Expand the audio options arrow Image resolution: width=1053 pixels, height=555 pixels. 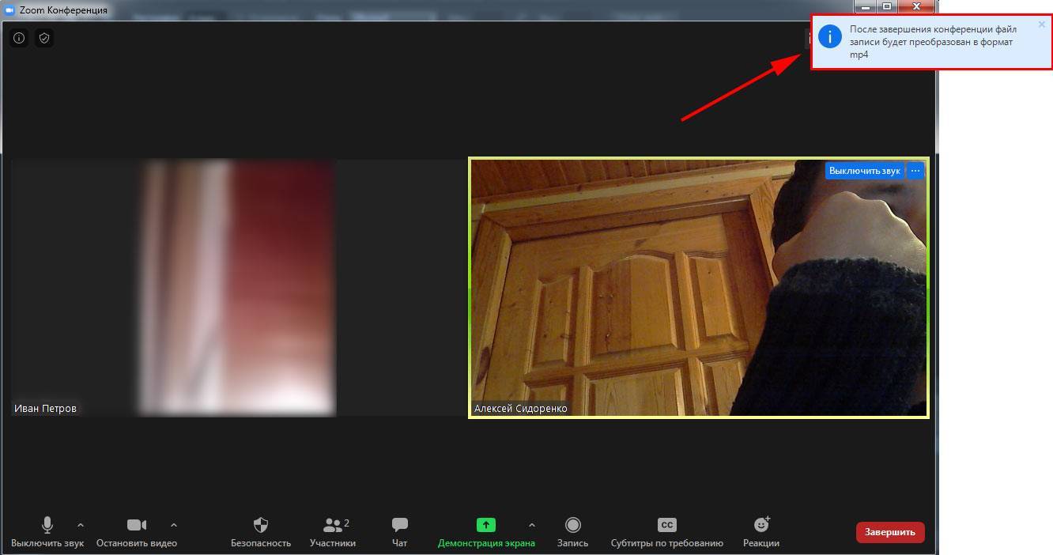click(81, 525)
